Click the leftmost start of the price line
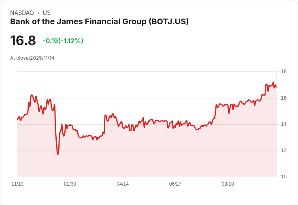 click(x=17, y=119)
